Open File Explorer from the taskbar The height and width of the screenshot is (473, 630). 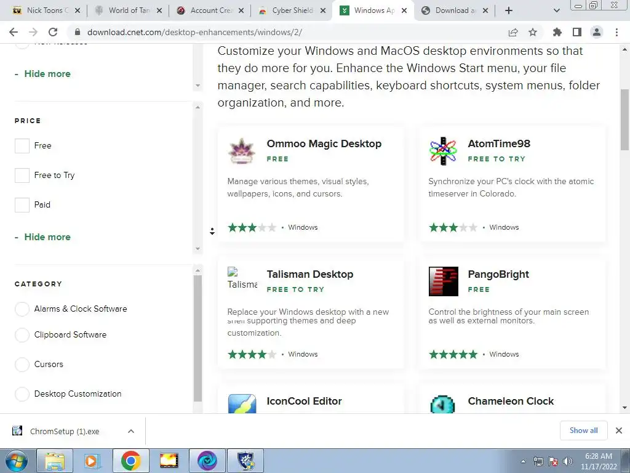55,461
